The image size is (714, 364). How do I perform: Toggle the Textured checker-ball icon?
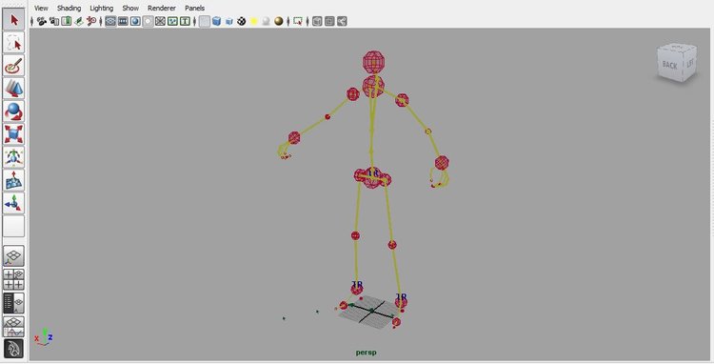click(242, 21)
